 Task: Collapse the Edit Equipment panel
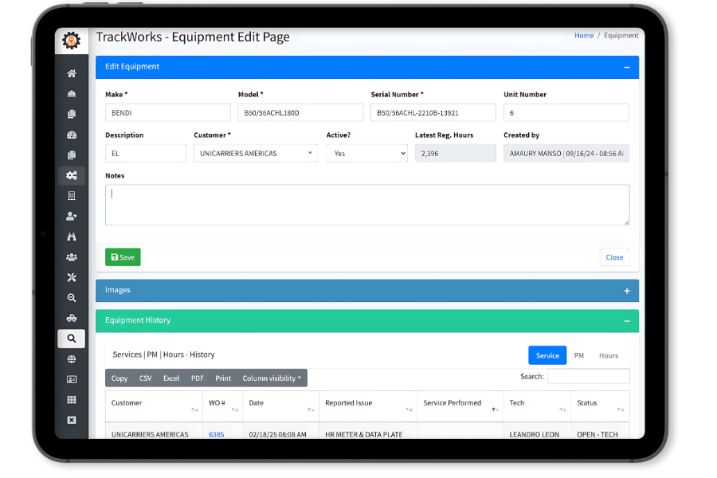point(627,67)
